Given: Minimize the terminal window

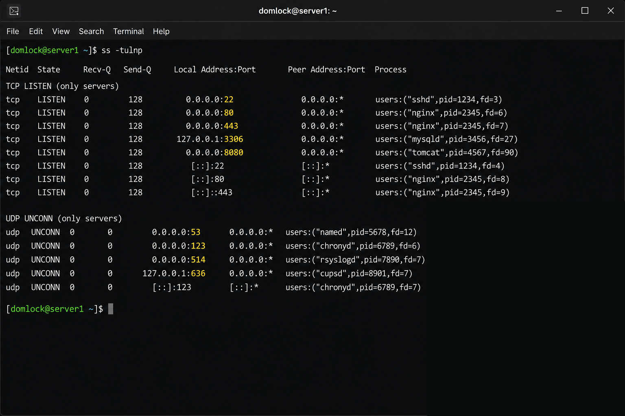Looking at the screenshot, I should (x=559, y=11).
